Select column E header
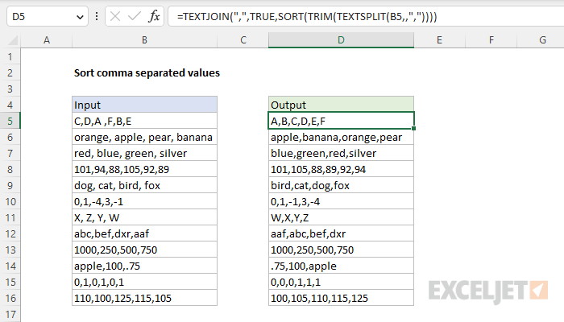The image size is (564, 322). click(x=439, y=40)
